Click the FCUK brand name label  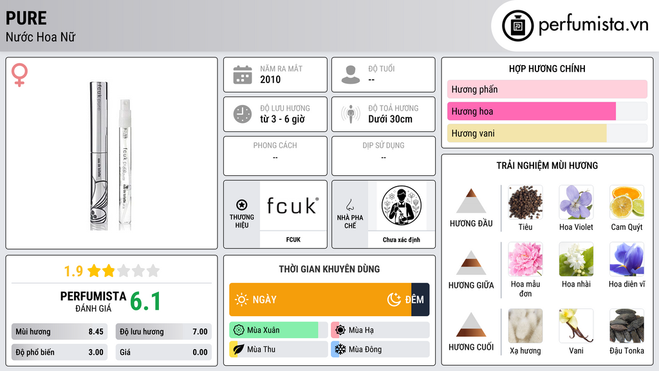(293, 240)
